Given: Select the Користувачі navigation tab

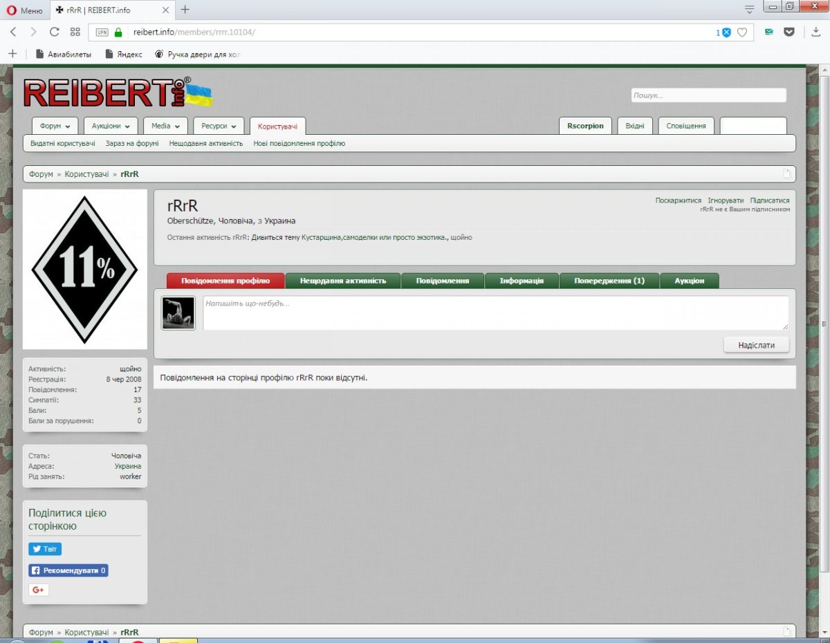Looking at the screenshot, I should coord(277,127).
